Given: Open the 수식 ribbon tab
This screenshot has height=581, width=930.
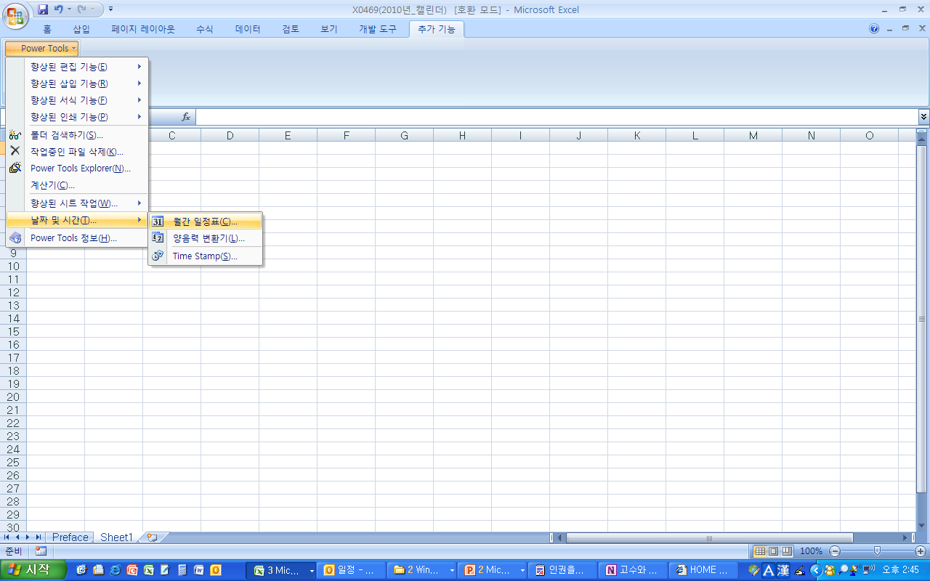Looking at the screenshot, I should (205, 30).
